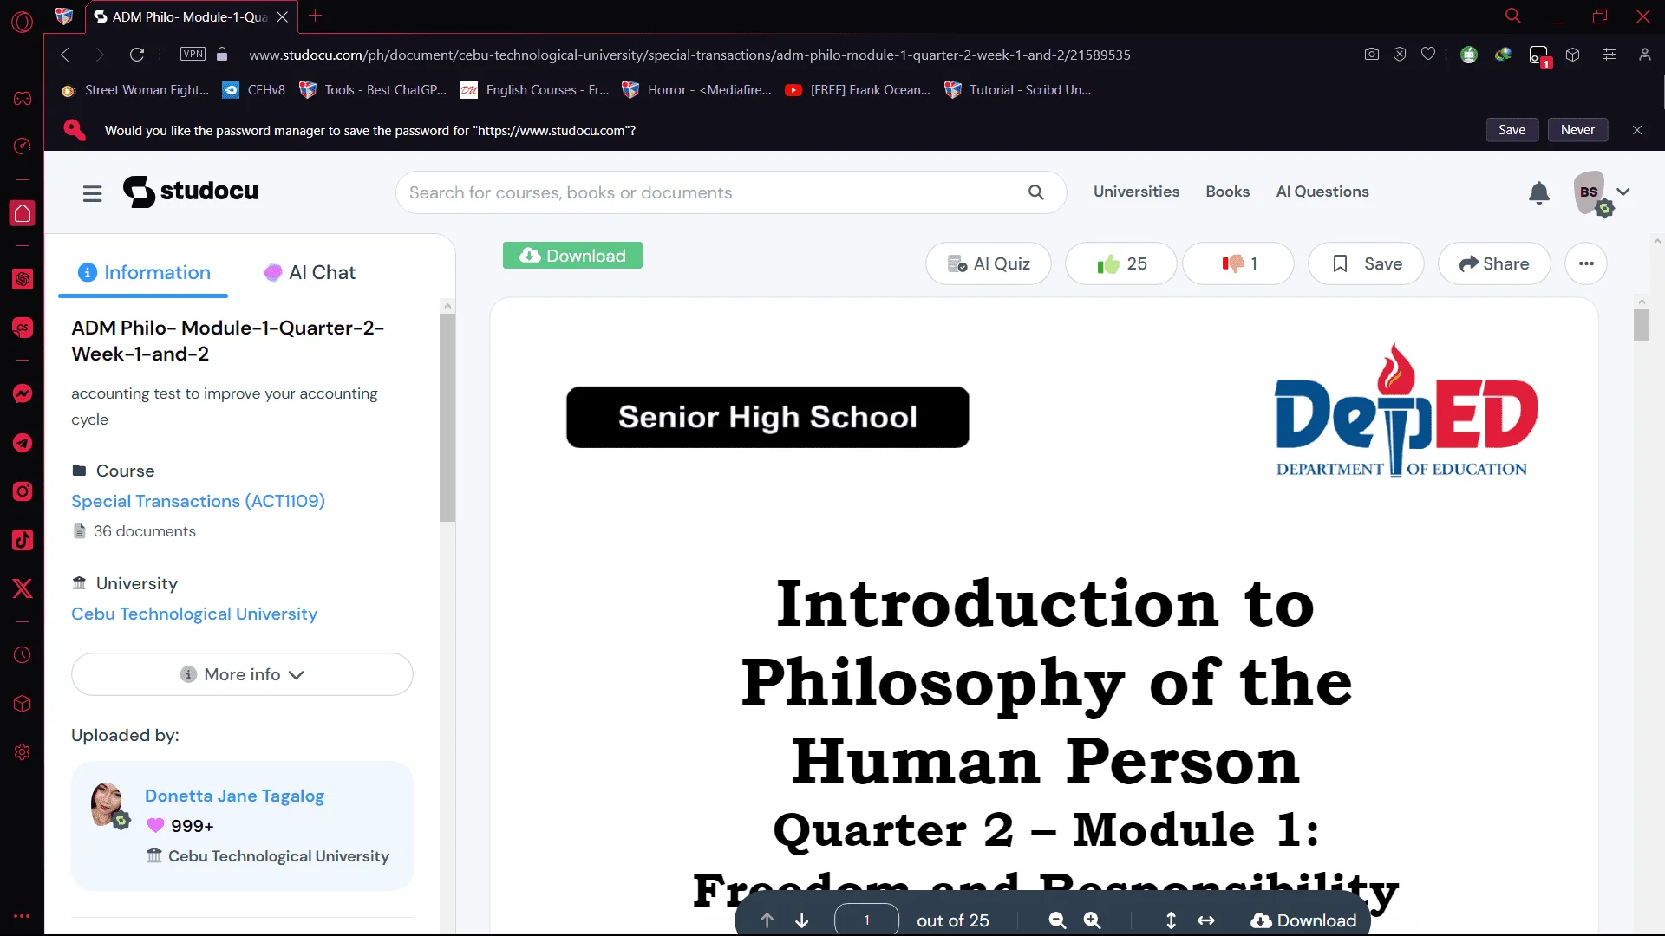Open Telegram in Opera sidebar
The width and height of the screenshot is (1665, 936).
point(23,443)
